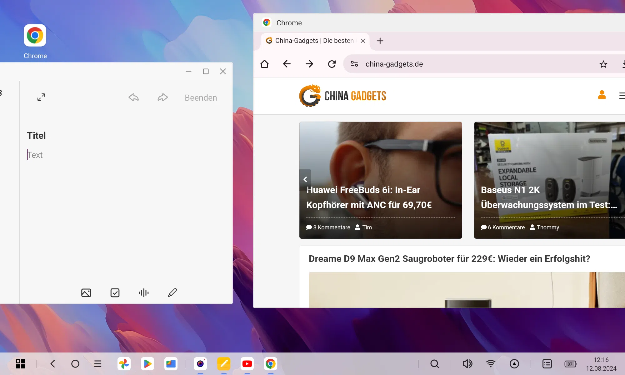The width and height of the screenshot is (625, 375).
Task: Show previous slide in article carousel
Action: tap(305, 179)
